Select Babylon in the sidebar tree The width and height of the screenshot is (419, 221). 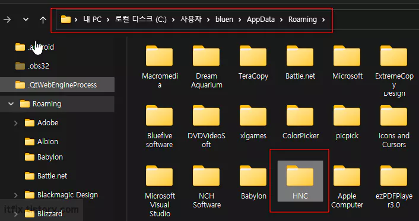tap(43, 157)
